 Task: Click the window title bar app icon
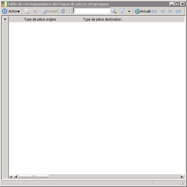pyautogui.click(x=4, y=4)
